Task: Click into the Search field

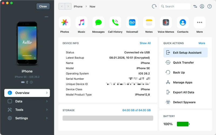Action: click(x=175, y=6)
